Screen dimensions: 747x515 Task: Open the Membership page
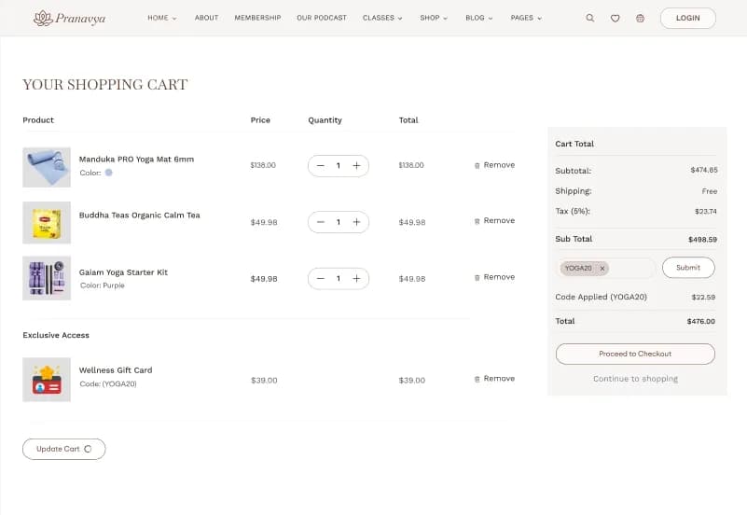point(257,18)
